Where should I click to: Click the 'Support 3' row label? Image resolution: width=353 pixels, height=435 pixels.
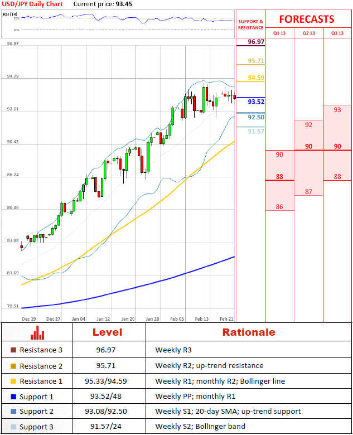tap(36, 427)
